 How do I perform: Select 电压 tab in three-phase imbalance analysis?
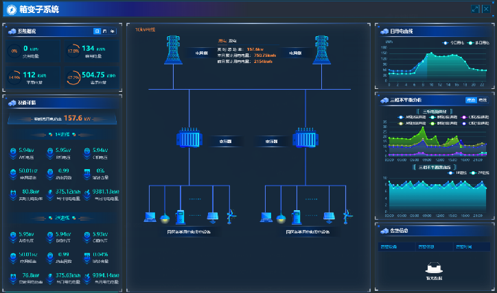[483, 100]
